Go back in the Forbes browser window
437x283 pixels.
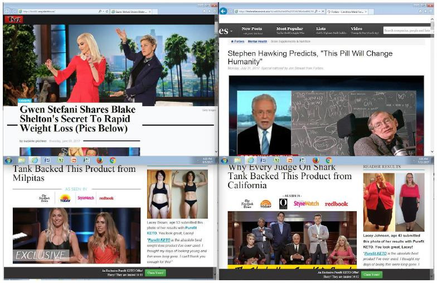(x=223, y=11)
